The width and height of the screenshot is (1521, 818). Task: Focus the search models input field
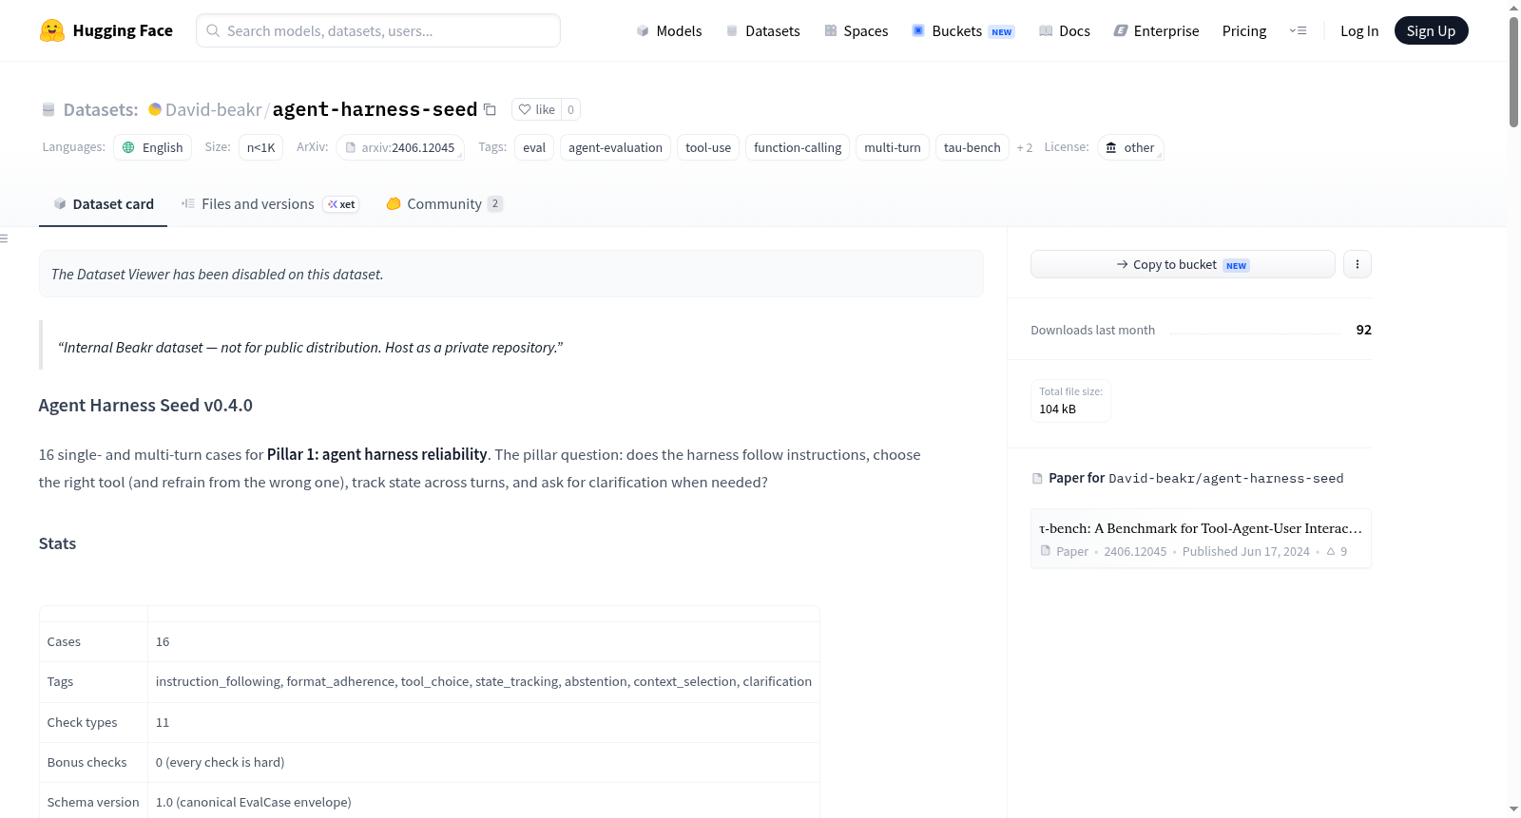click(378, 30)
